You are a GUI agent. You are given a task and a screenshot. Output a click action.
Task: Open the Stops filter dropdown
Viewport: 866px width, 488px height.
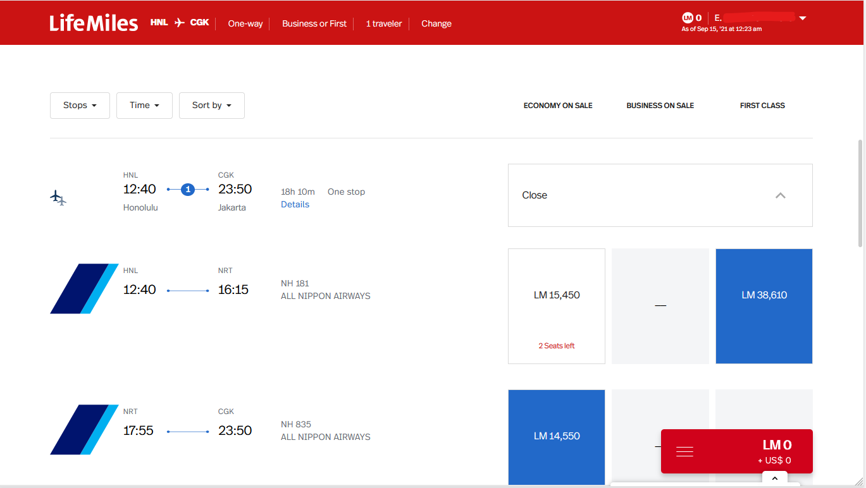(x=80, y=106)
